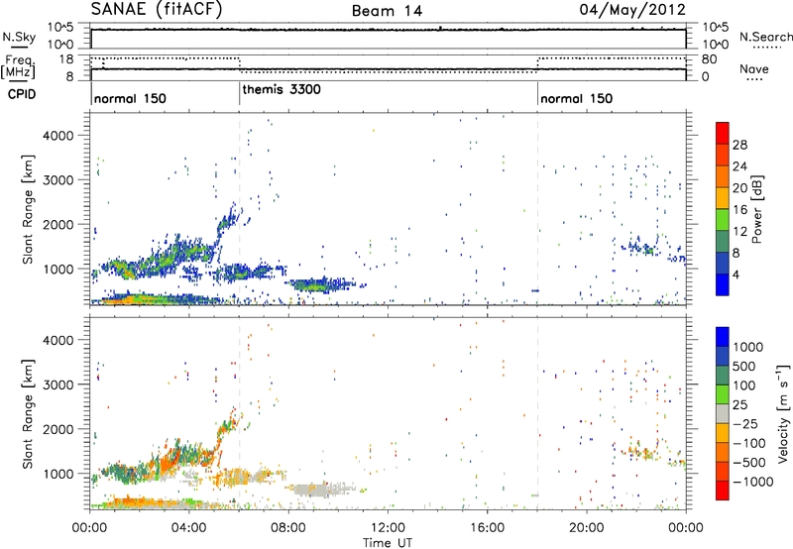
Task: Click the -1000 tick on Velocity colorbar
Action: click(753, 482)
